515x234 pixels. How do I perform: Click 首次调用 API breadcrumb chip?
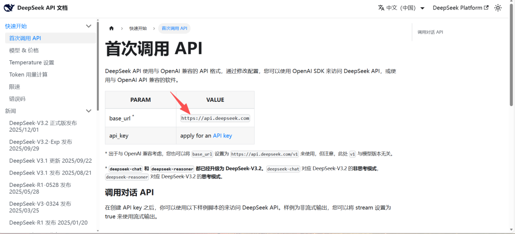(x=175, y=29)
